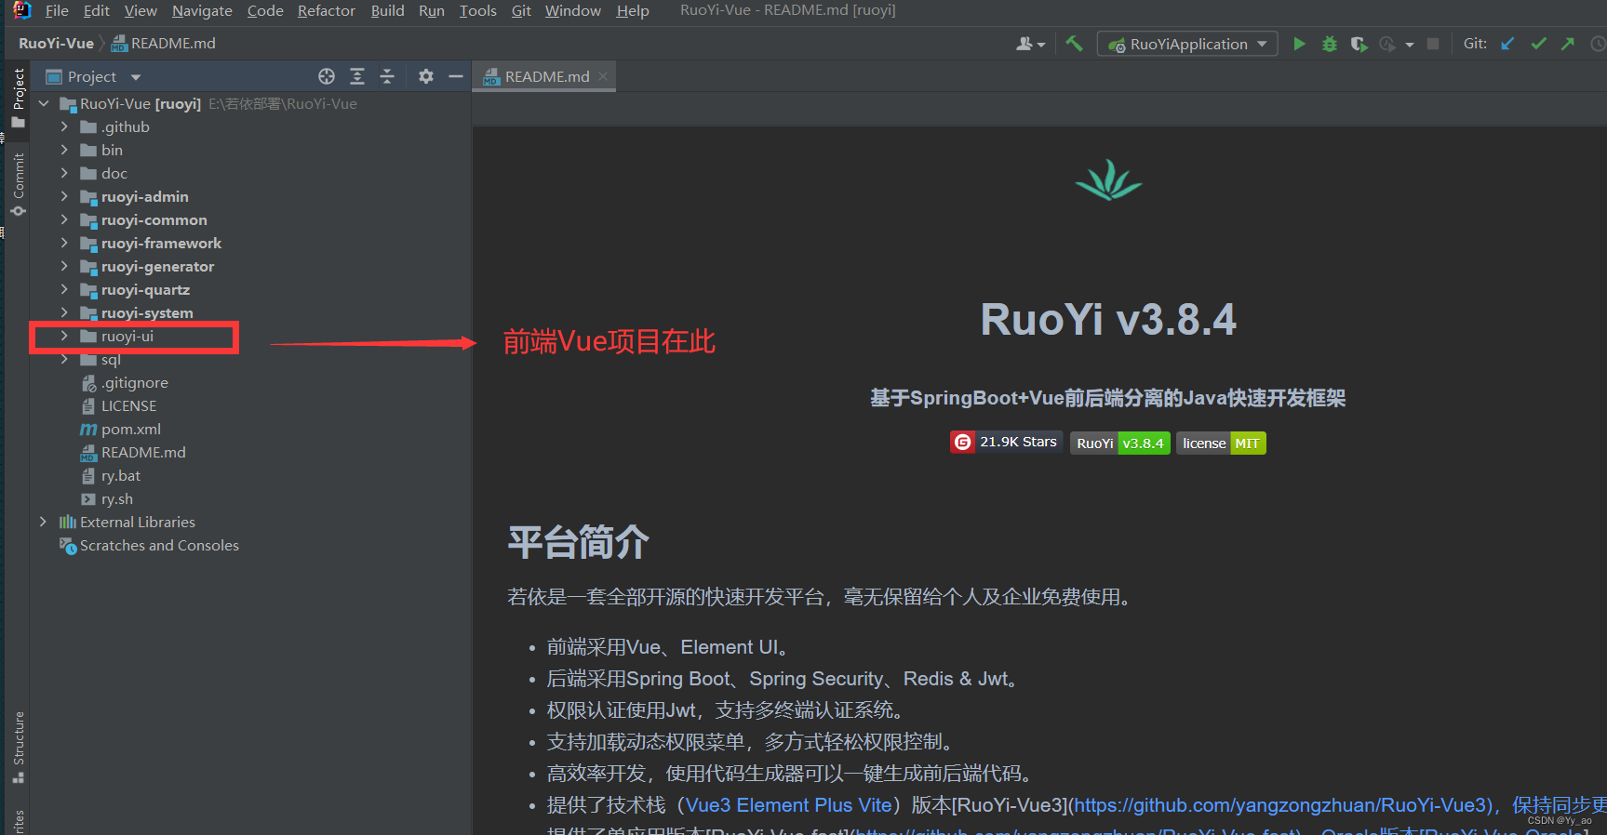Expand the .github folder
This screenshot has width=1607, height=835.
click(64, 126)
